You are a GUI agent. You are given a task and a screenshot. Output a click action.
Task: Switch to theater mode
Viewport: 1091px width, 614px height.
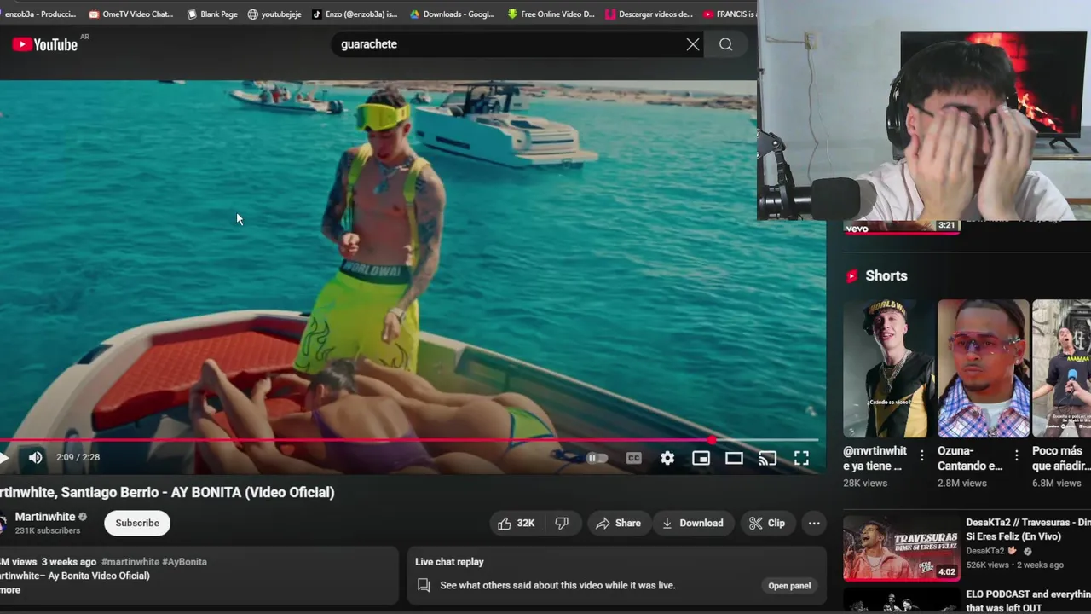click(734, 458)
